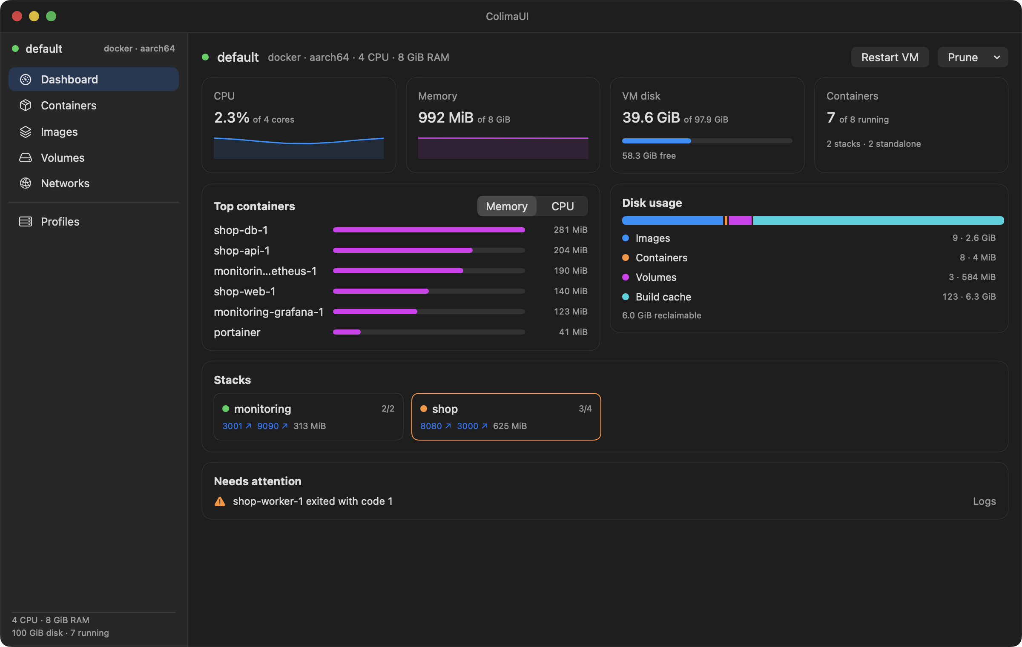Expand the Prune dropdown arrow
Image resolution: width=1022 pixels, height=647 pixels.
(997, 57)
